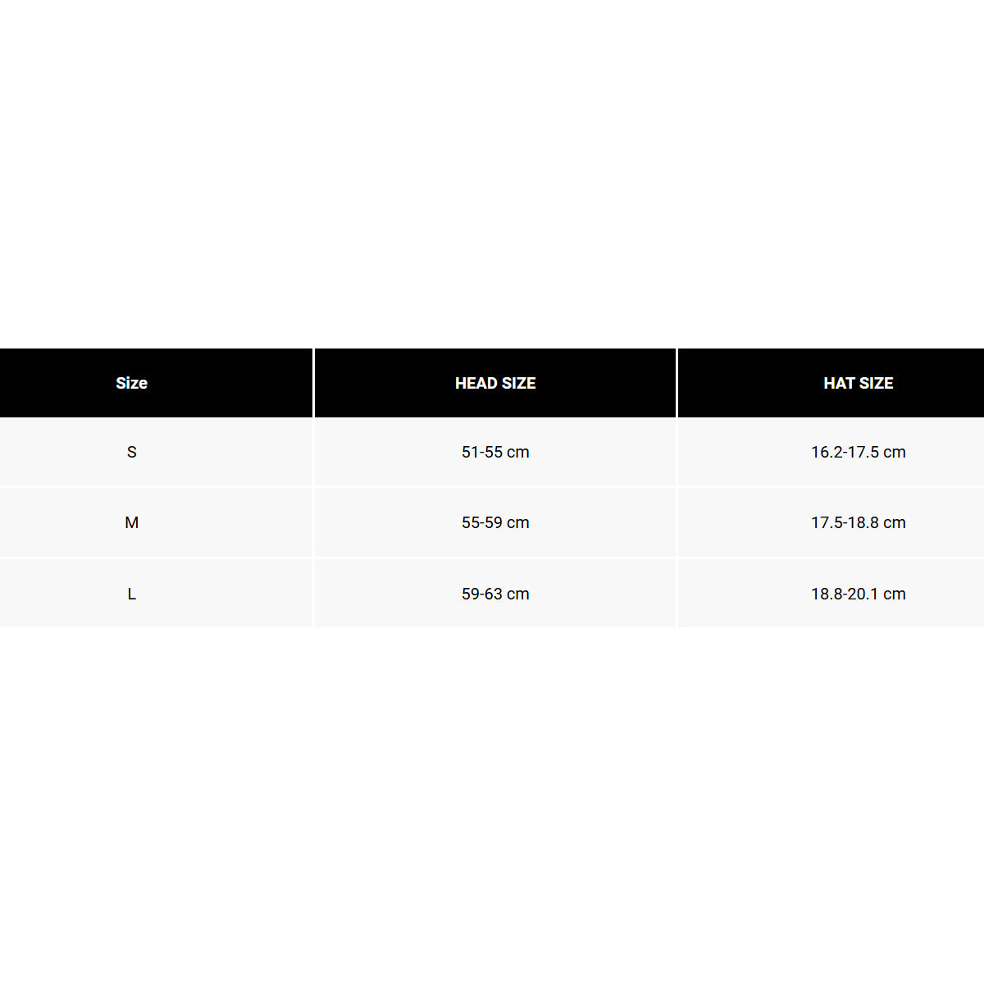Screen dimensions: 984x984
Task: Choose the hat size value for size S
Action: coord(858,452)
